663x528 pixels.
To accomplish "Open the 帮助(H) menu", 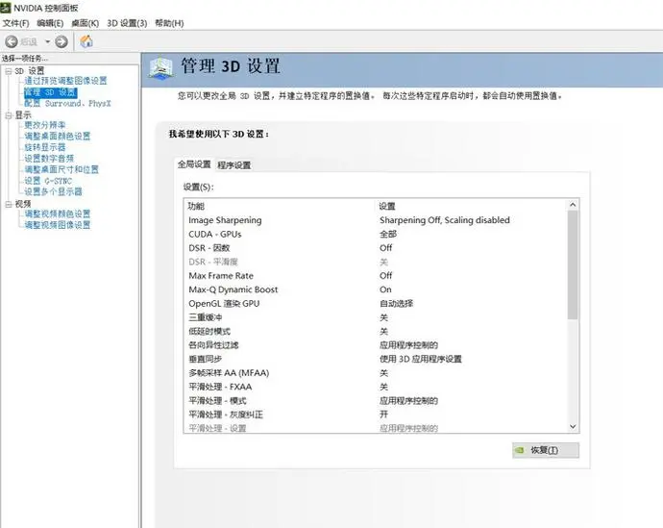I will tap(168, 23).
